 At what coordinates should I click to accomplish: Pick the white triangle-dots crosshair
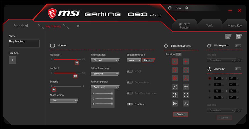pos(186,104)
